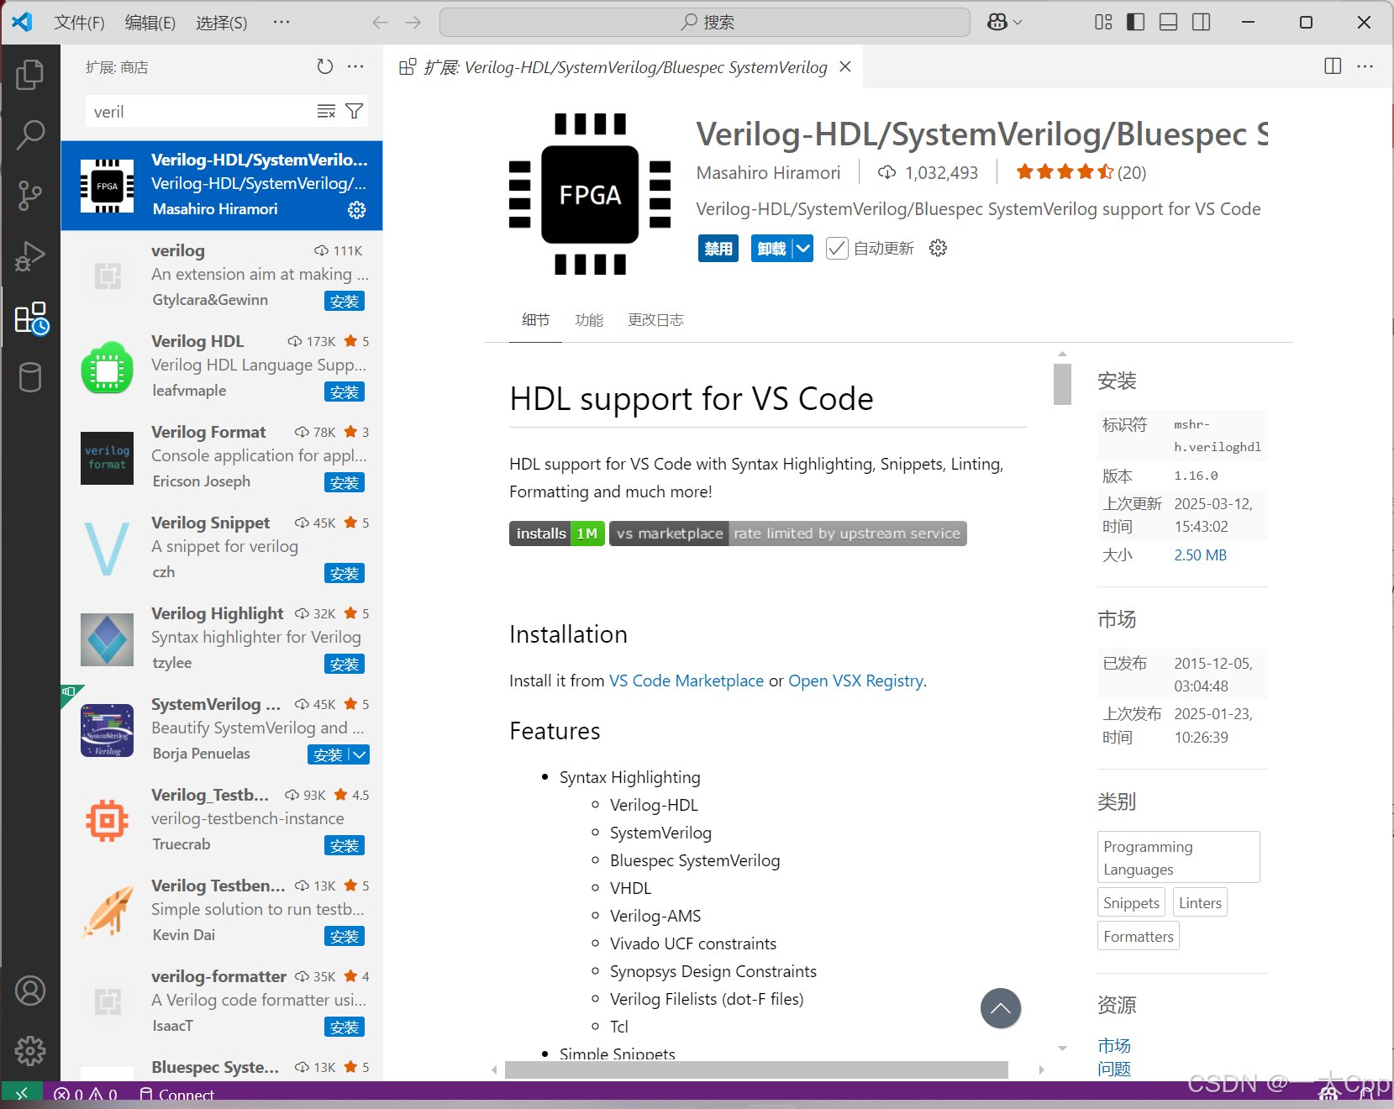This screenshot has height=1109, width=1394.
Task: Click the title bar search box
Action: (x=705, y=23)
